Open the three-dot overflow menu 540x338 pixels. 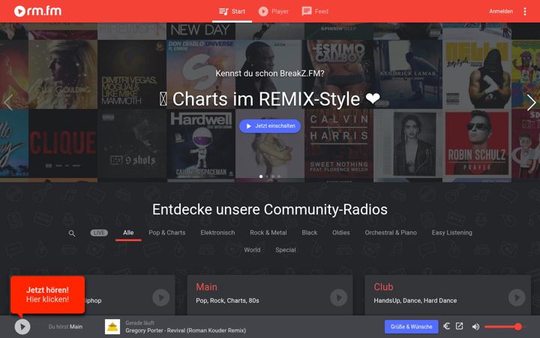[525, 11]
